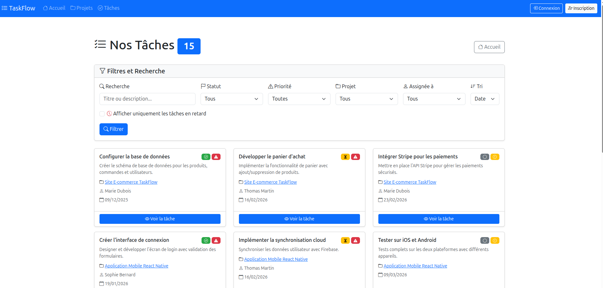Click the red warning badge on Créer l'interface de connexion
Image resolution: width=603 pixels, height=288 pixels.
pos(216,241)
